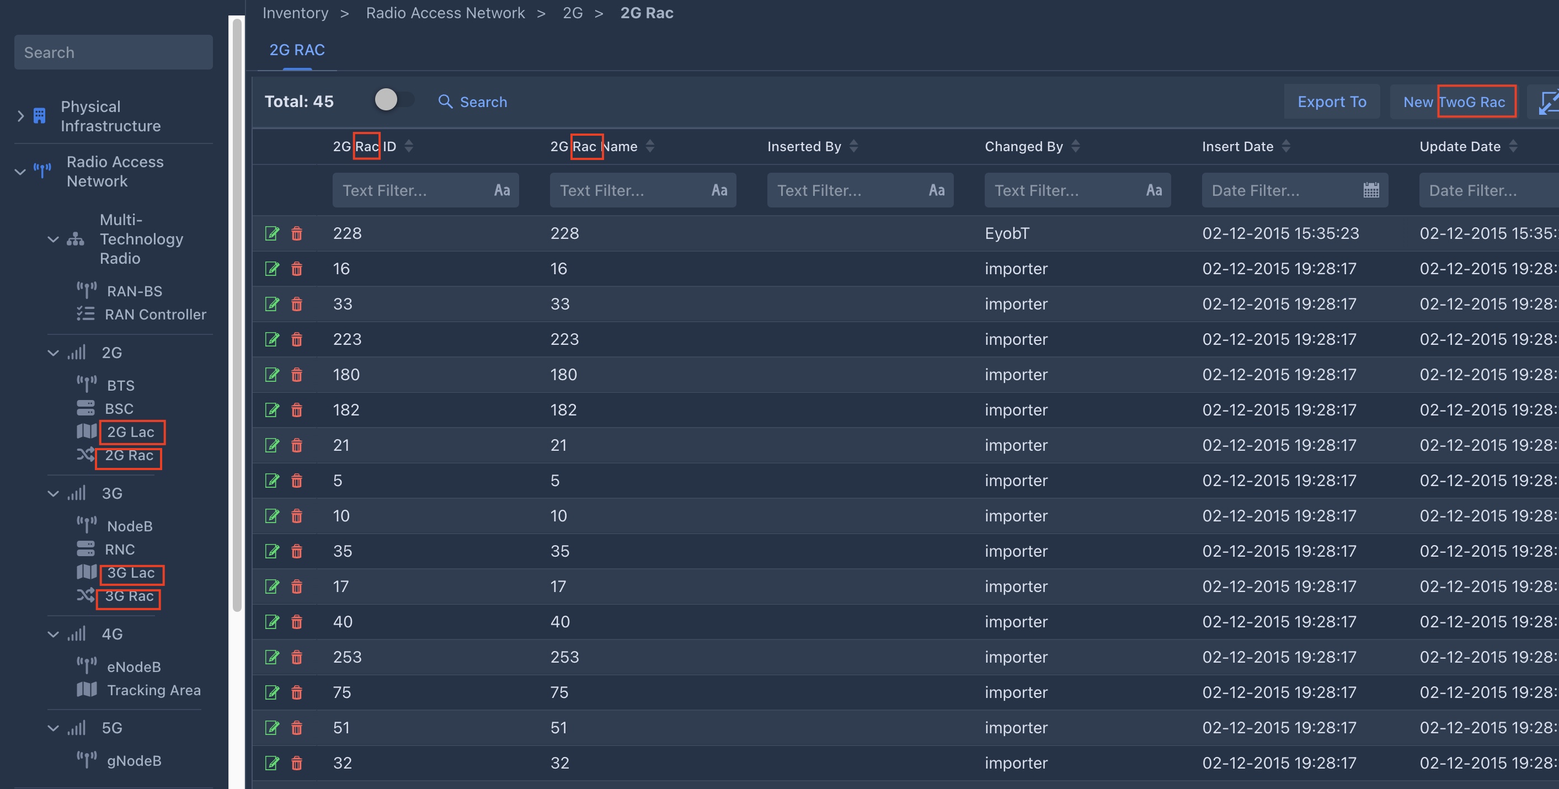
Task: Toggle Aa match case in Inserted By filter
Action: click(x=936, y=190)
